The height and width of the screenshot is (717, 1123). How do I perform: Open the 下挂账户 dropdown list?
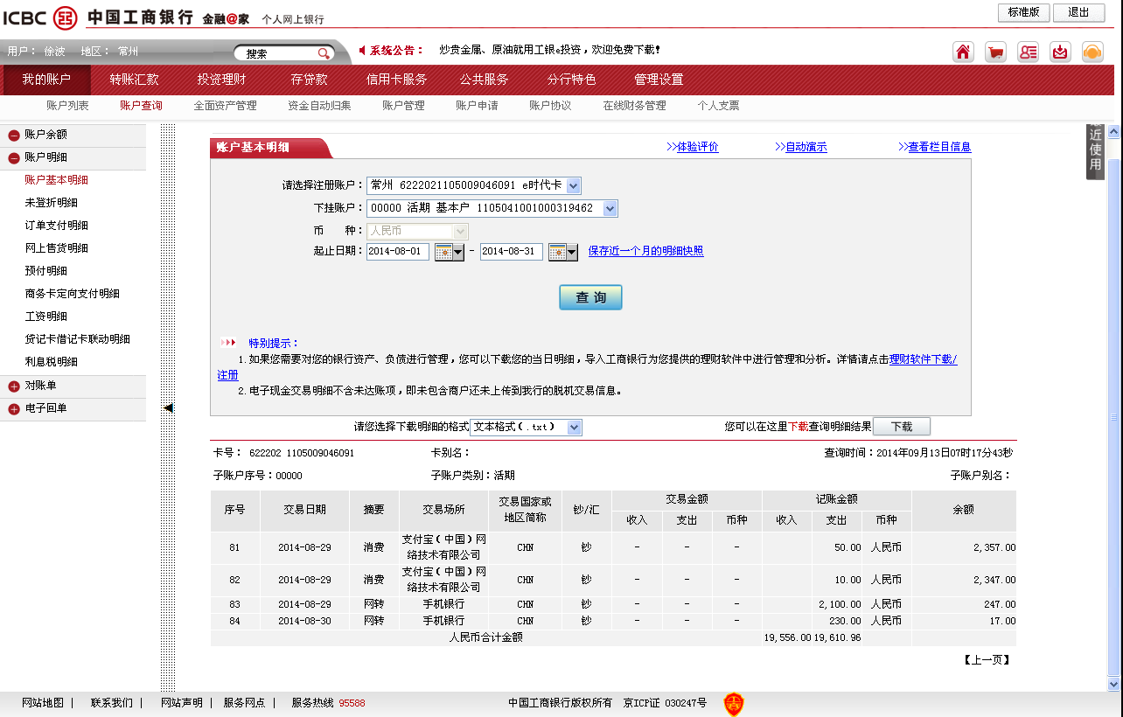coord(610,208)
